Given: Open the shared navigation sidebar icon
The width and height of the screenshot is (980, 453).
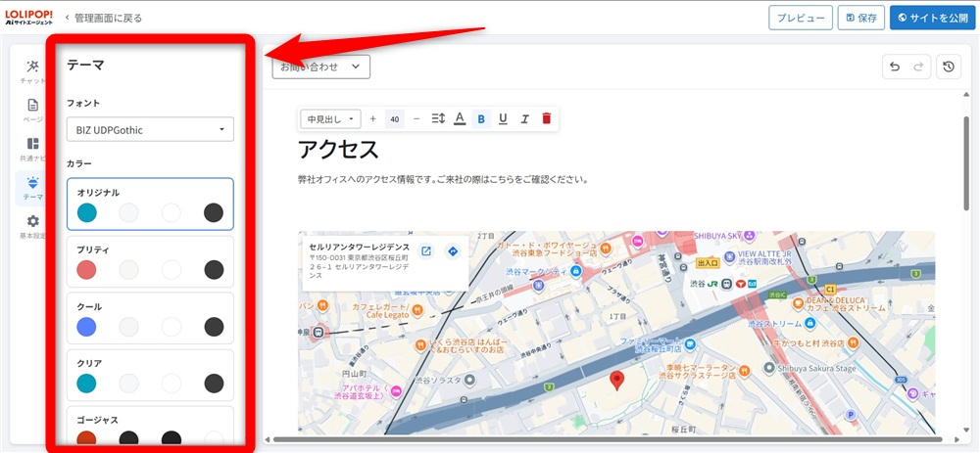Looking at the screenshot, I should point(33,144).
